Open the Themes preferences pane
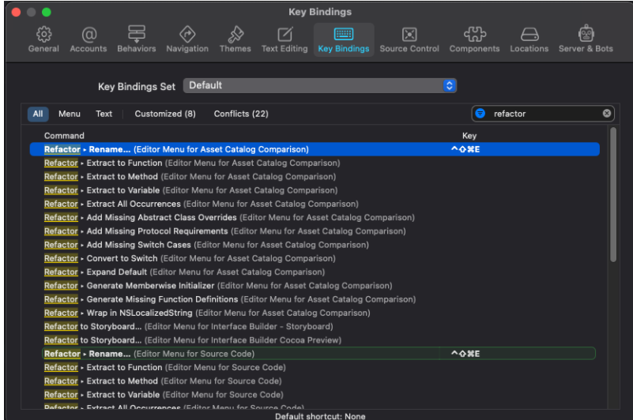This screenshot has height=420, width=633. 235,39
